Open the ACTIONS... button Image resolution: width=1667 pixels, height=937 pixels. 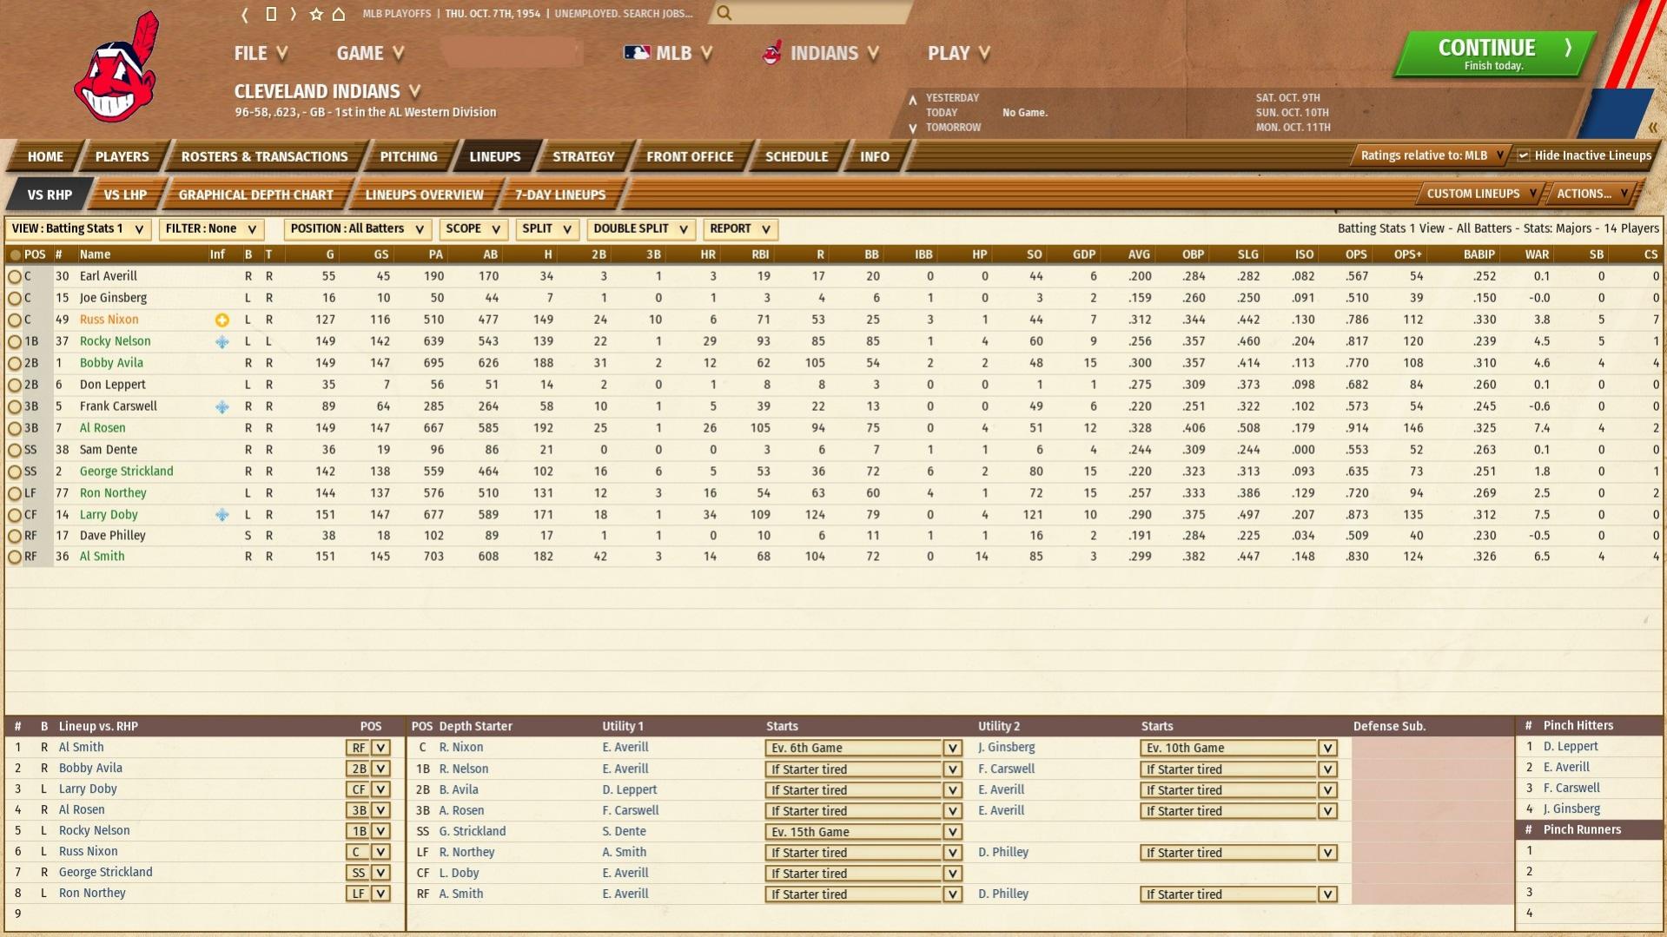click(1592, 194)
